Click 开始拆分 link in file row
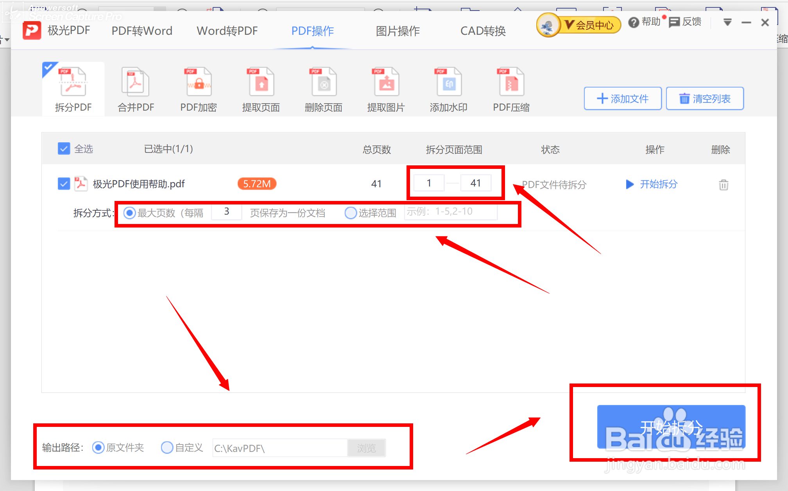Viewport: 788px width, 491px height. click(652, 184)
